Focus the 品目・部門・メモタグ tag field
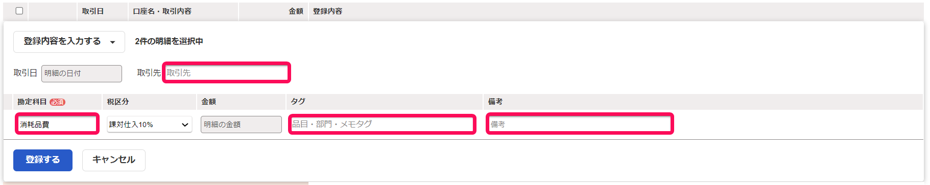This screenshot has height=185, width=930. pyautogui.click(x=382, y=124)
